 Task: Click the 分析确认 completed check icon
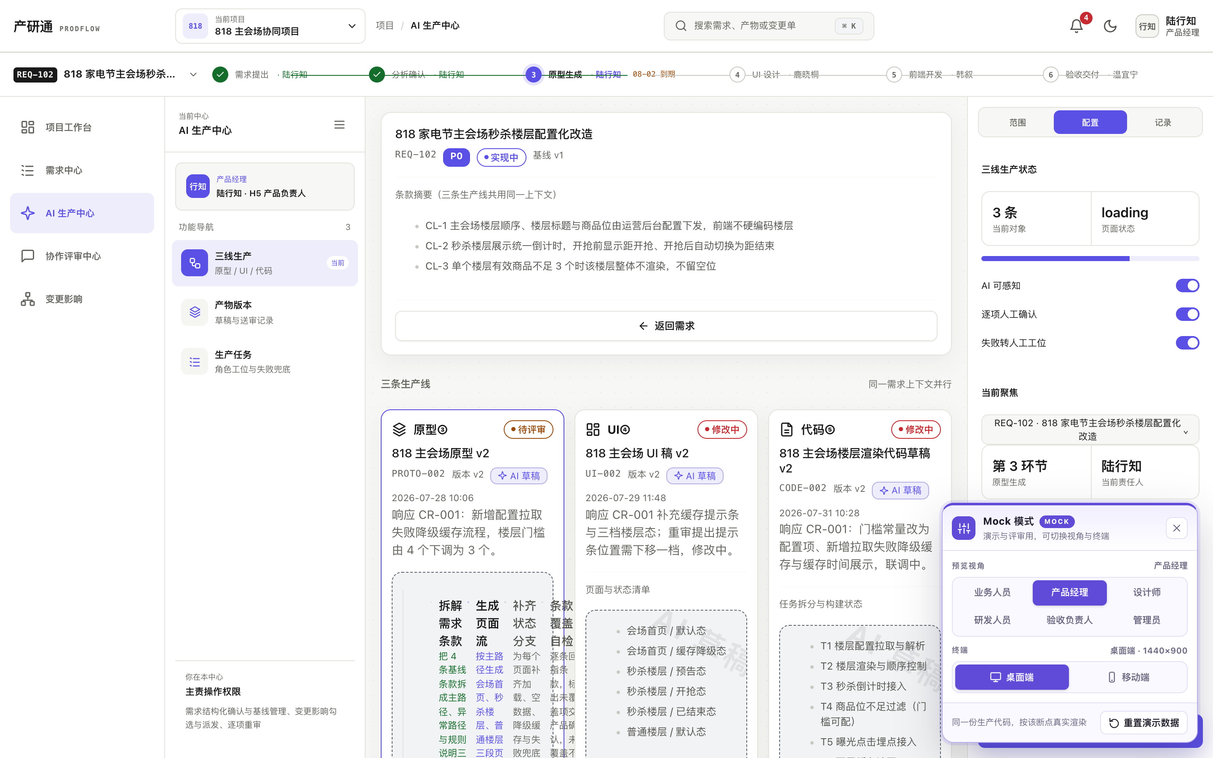coord(377,74)
